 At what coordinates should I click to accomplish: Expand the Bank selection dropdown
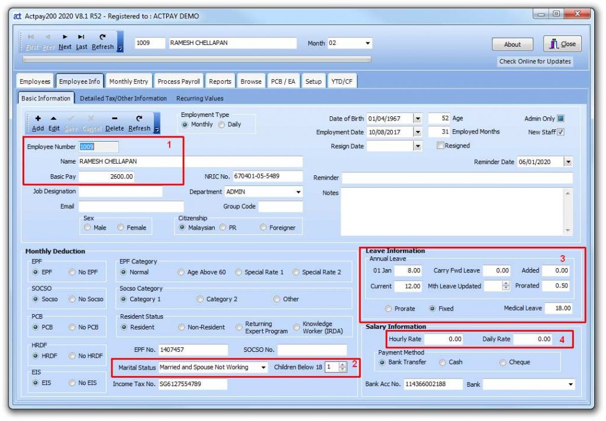point(569,384)
